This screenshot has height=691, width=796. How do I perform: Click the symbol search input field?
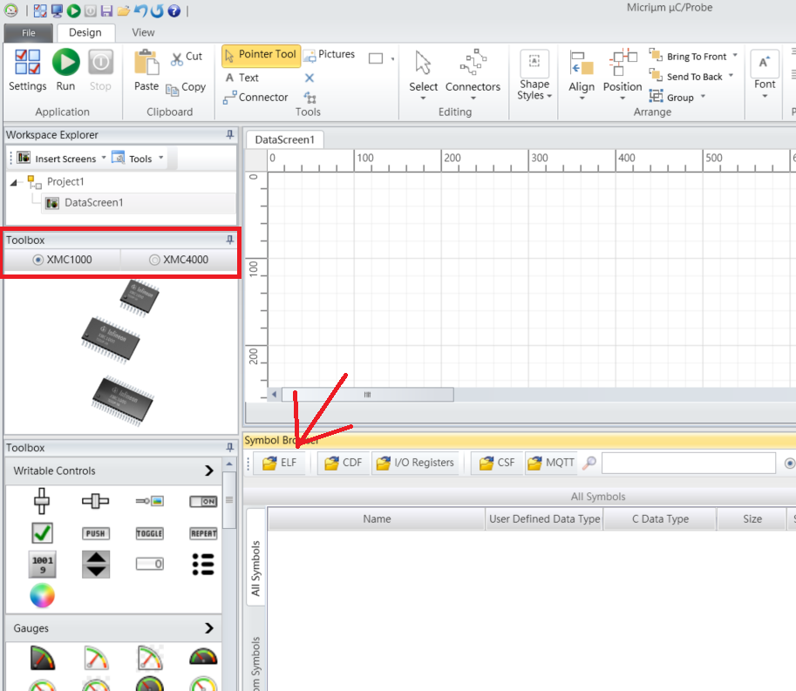[687, 463]
